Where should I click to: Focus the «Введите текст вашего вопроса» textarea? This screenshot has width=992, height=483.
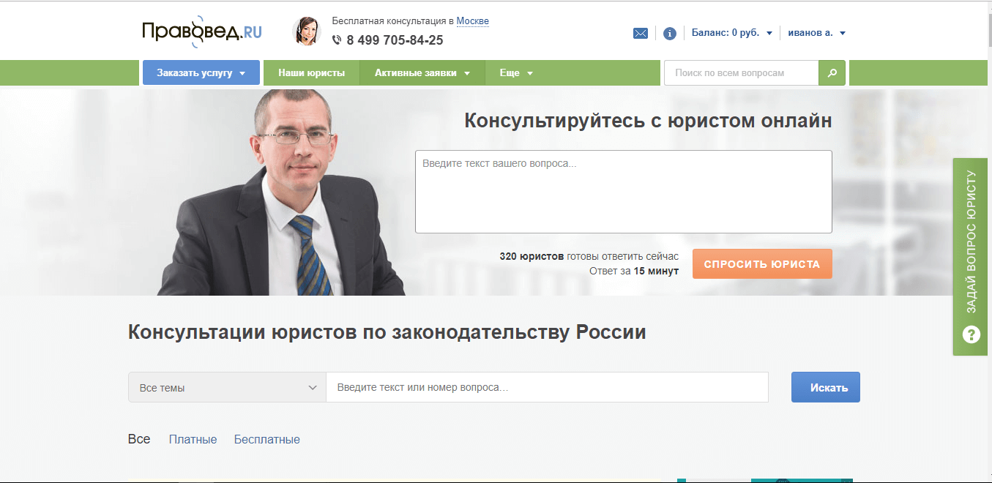[623, 192]
